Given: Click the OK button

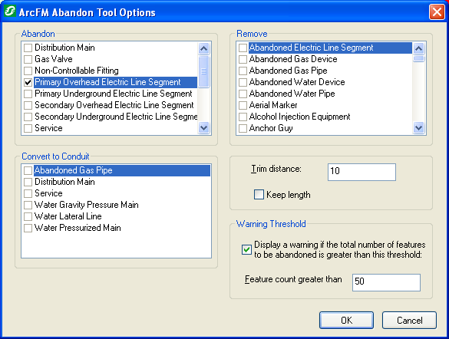Looking at the screenshot, I should pyautogui.click(x=346, y=320).
